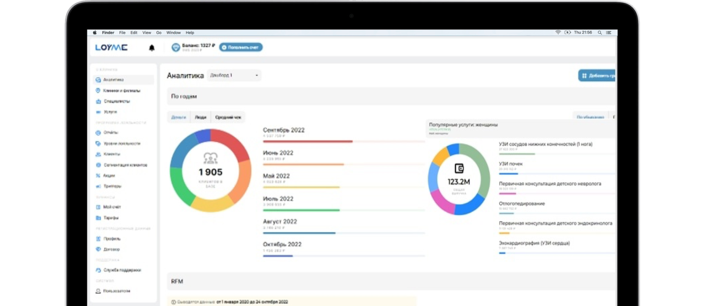Open Spotlight search in menu bar
The image size is (705, 306).
click(600, 32)
